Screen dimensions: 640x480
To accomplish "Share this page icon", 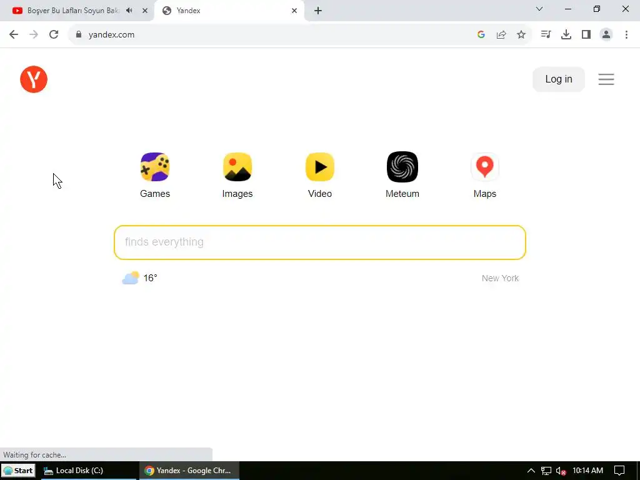I will [x=501, y=35].
